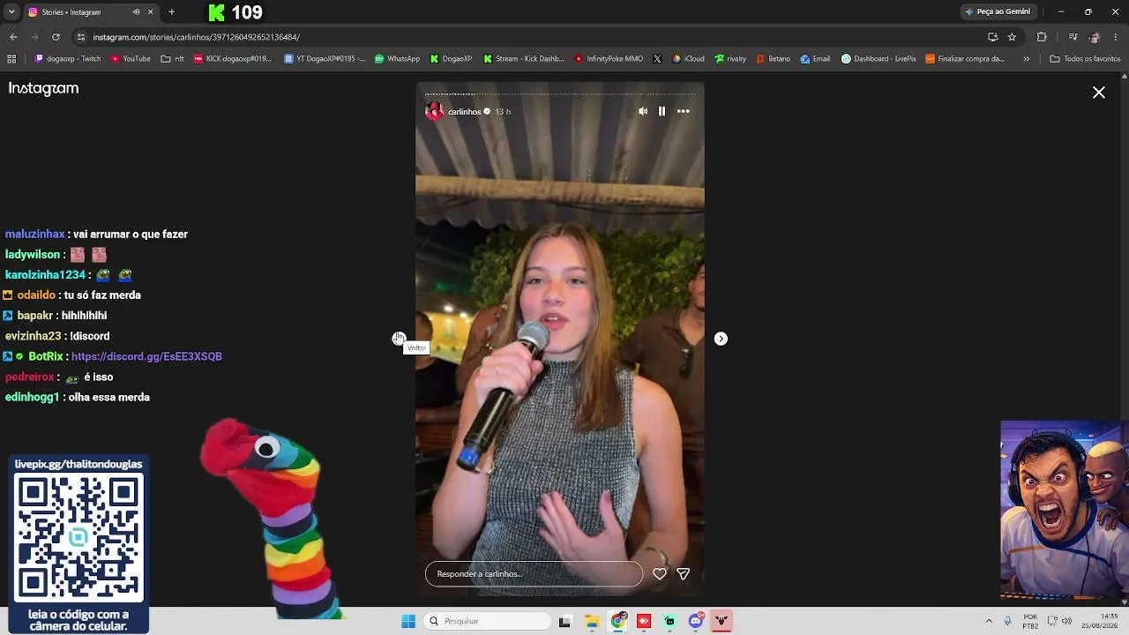Screen dimensions: 1129x635
Task: Open carlinhos username link in story header
Action: click(x=464, y=112)
